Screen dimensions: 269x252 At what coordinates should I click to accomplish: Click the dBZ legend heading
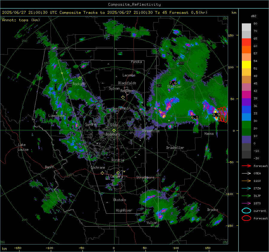[x=253, y=16]
